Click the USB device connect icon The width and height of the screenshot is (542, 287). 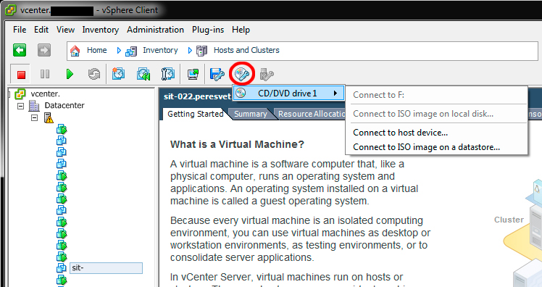[x=267, y=74]
